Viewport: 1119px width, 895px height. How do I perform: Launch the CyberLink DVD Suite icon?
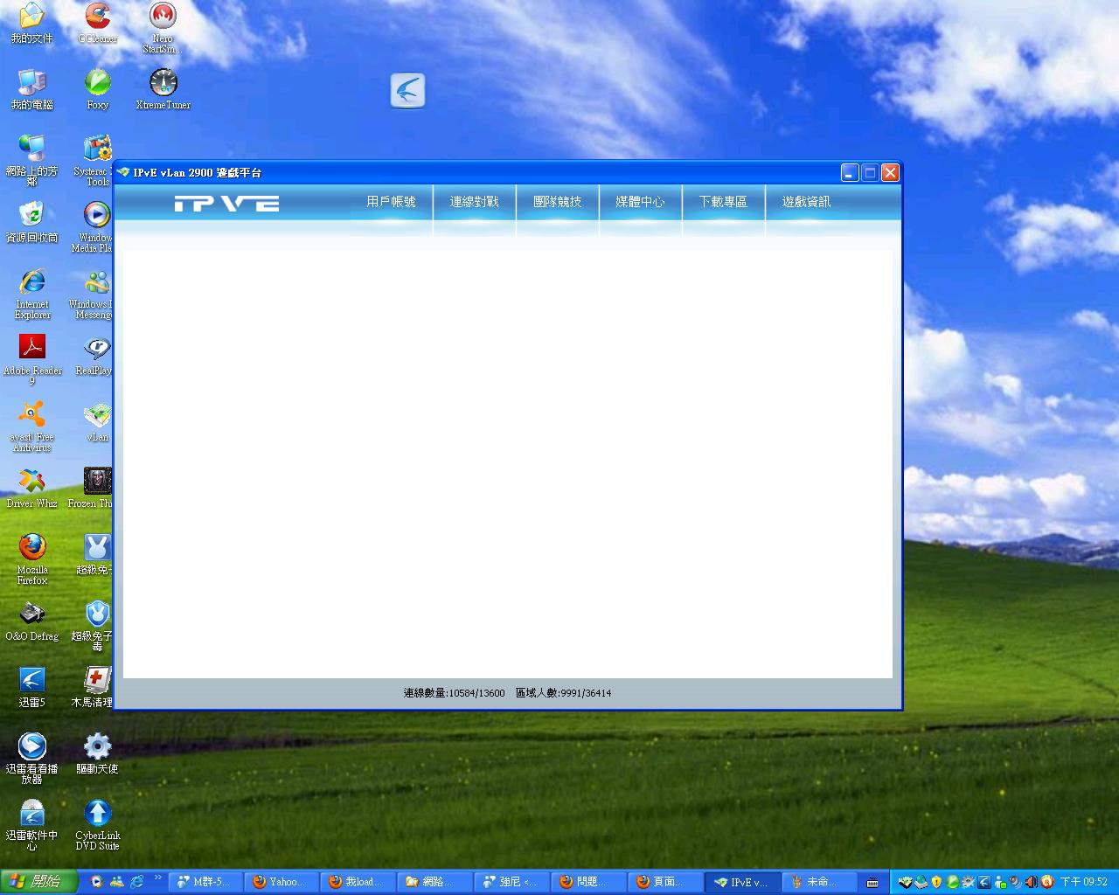click(97, 825)
